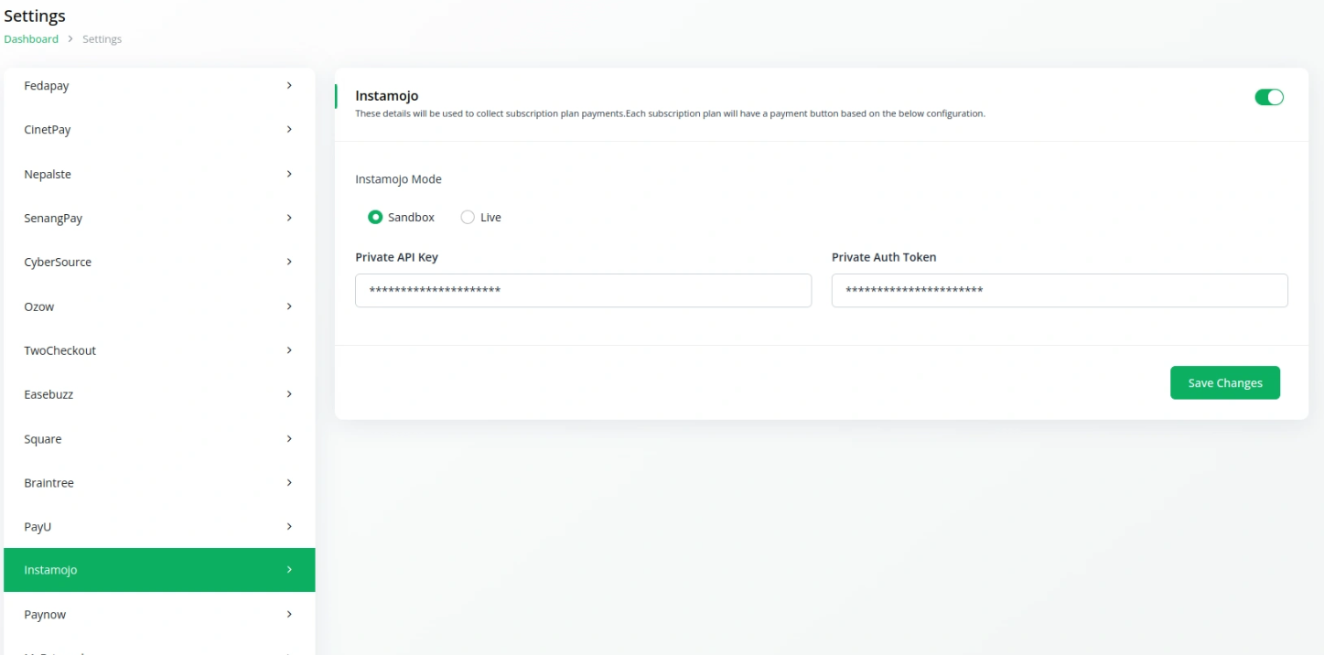Disable the Instamojo payment toggle switch
1324x655 pixels.
click(x=1269, y=97)
